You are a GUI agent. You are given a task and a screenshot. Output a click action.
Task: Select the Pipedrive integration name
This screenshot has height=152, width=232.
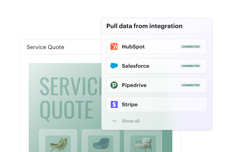(x=134, y=85)
